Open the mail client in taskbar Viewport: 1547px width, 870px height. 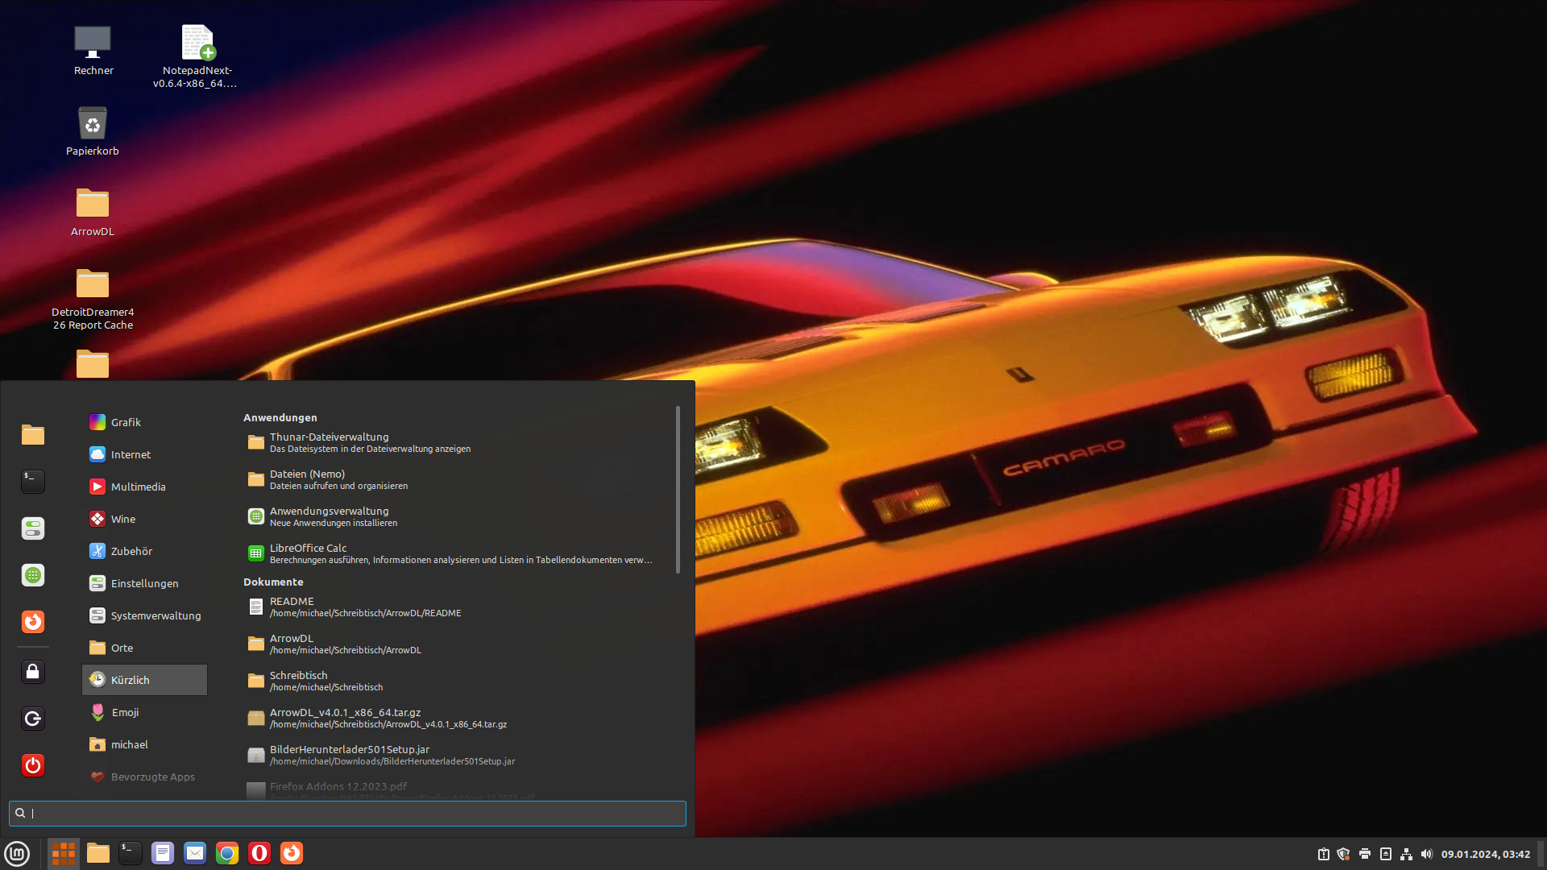coord(195,853)
